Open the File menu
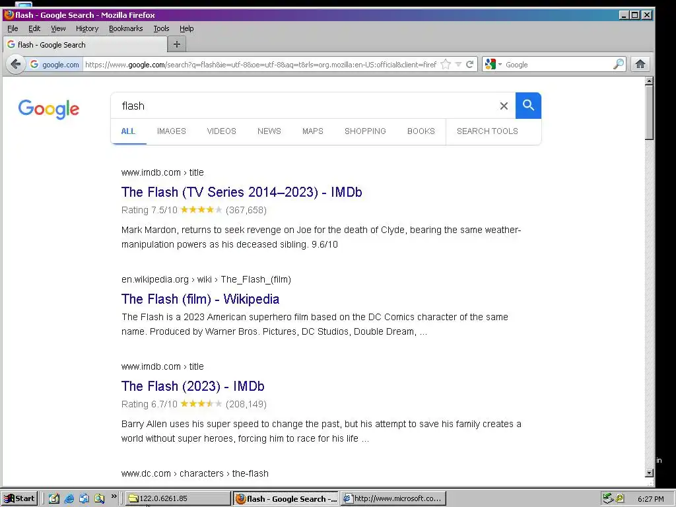This screenshot has width=676, height=507. 13,28
